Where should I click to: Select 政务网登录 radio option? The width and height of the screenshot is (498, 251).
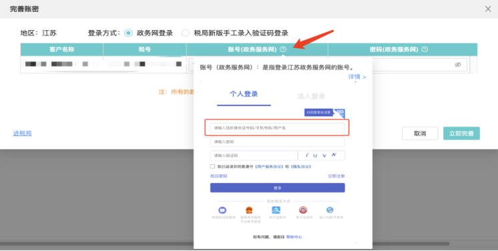click(x=128, y=33)
